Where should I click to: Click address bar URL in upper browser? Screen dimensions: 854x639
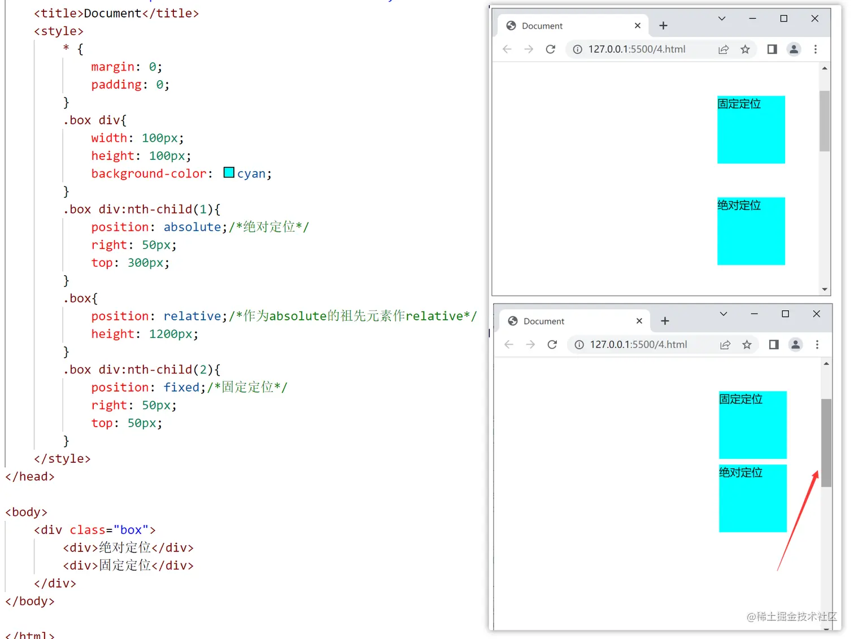click(x=637, y=49)
